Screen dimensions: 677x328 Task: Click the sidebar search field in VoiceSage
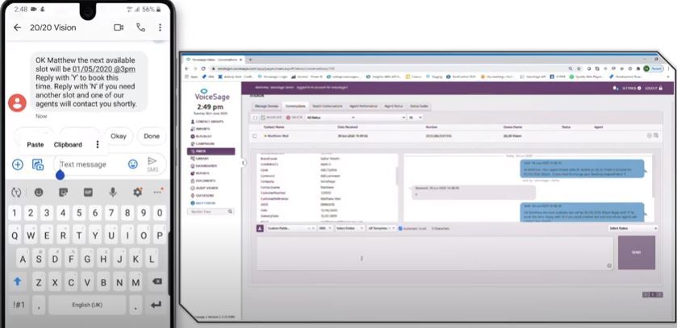211,212
